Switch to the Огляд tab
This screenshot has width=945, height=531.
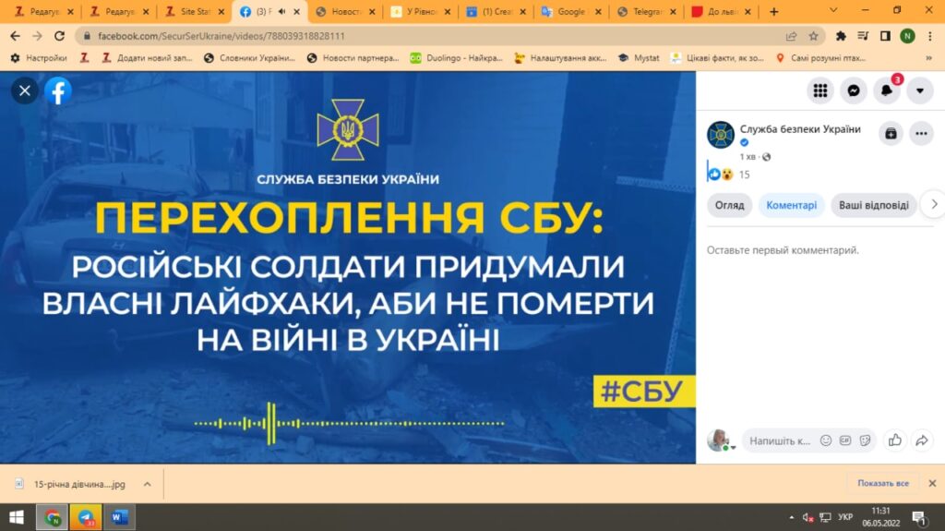729,205
